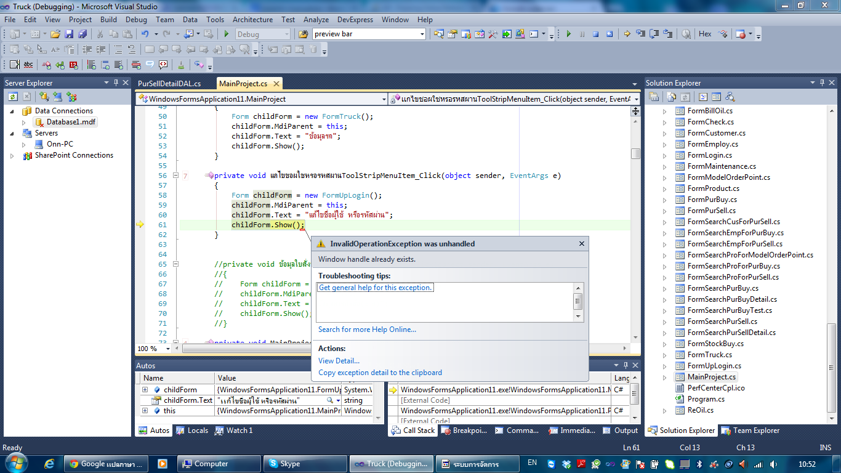Open the Debug menu
Screen dimensions: 841x473
[136, 19]
